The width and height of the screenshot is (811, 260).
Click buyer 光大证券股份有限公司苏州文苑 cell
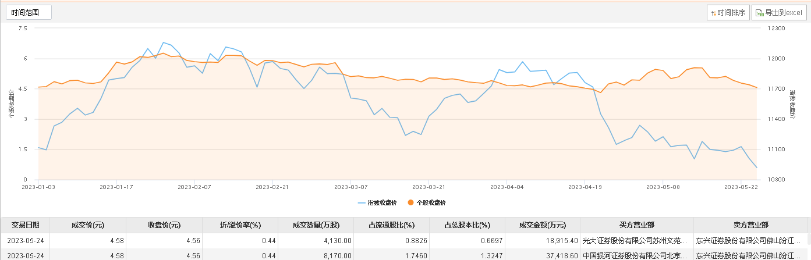(x=637, y=240)
